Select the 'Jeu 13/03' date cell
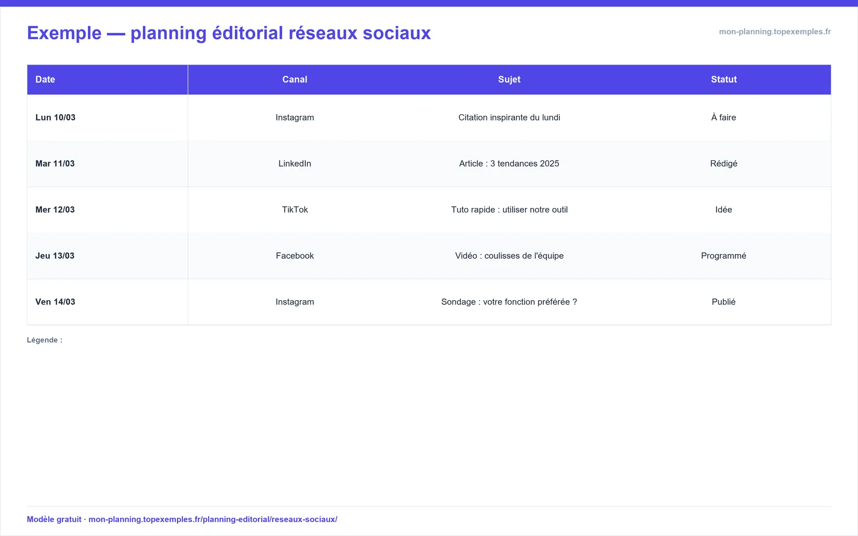Screen dimensions: 858x536 pos(107,256)
